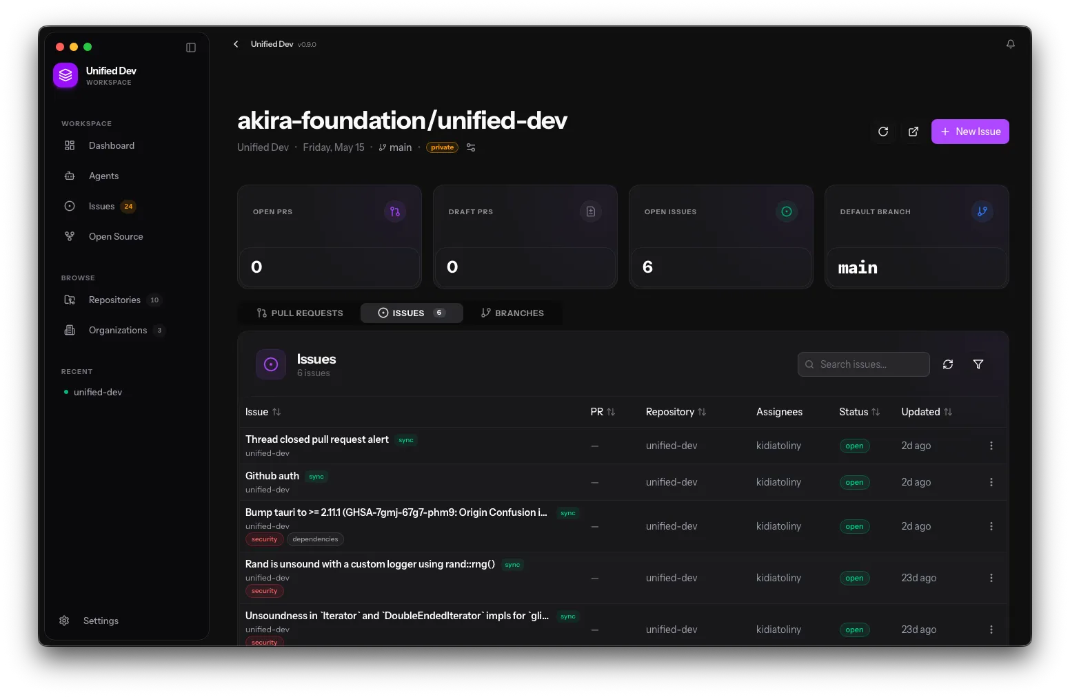
Task: Click the Draft PRs card icon
Action: click(x=591, y=211)
